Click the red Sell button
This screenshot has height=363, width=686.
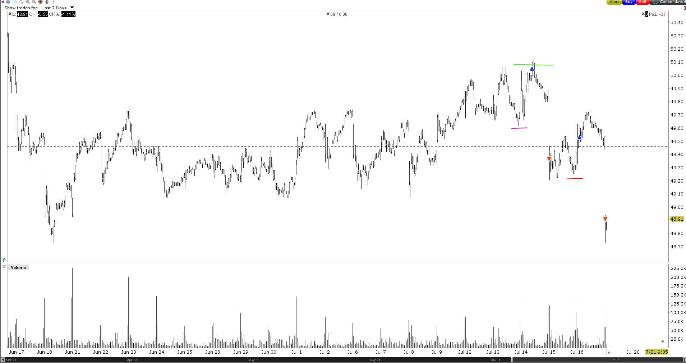click(x=643, y=2)
